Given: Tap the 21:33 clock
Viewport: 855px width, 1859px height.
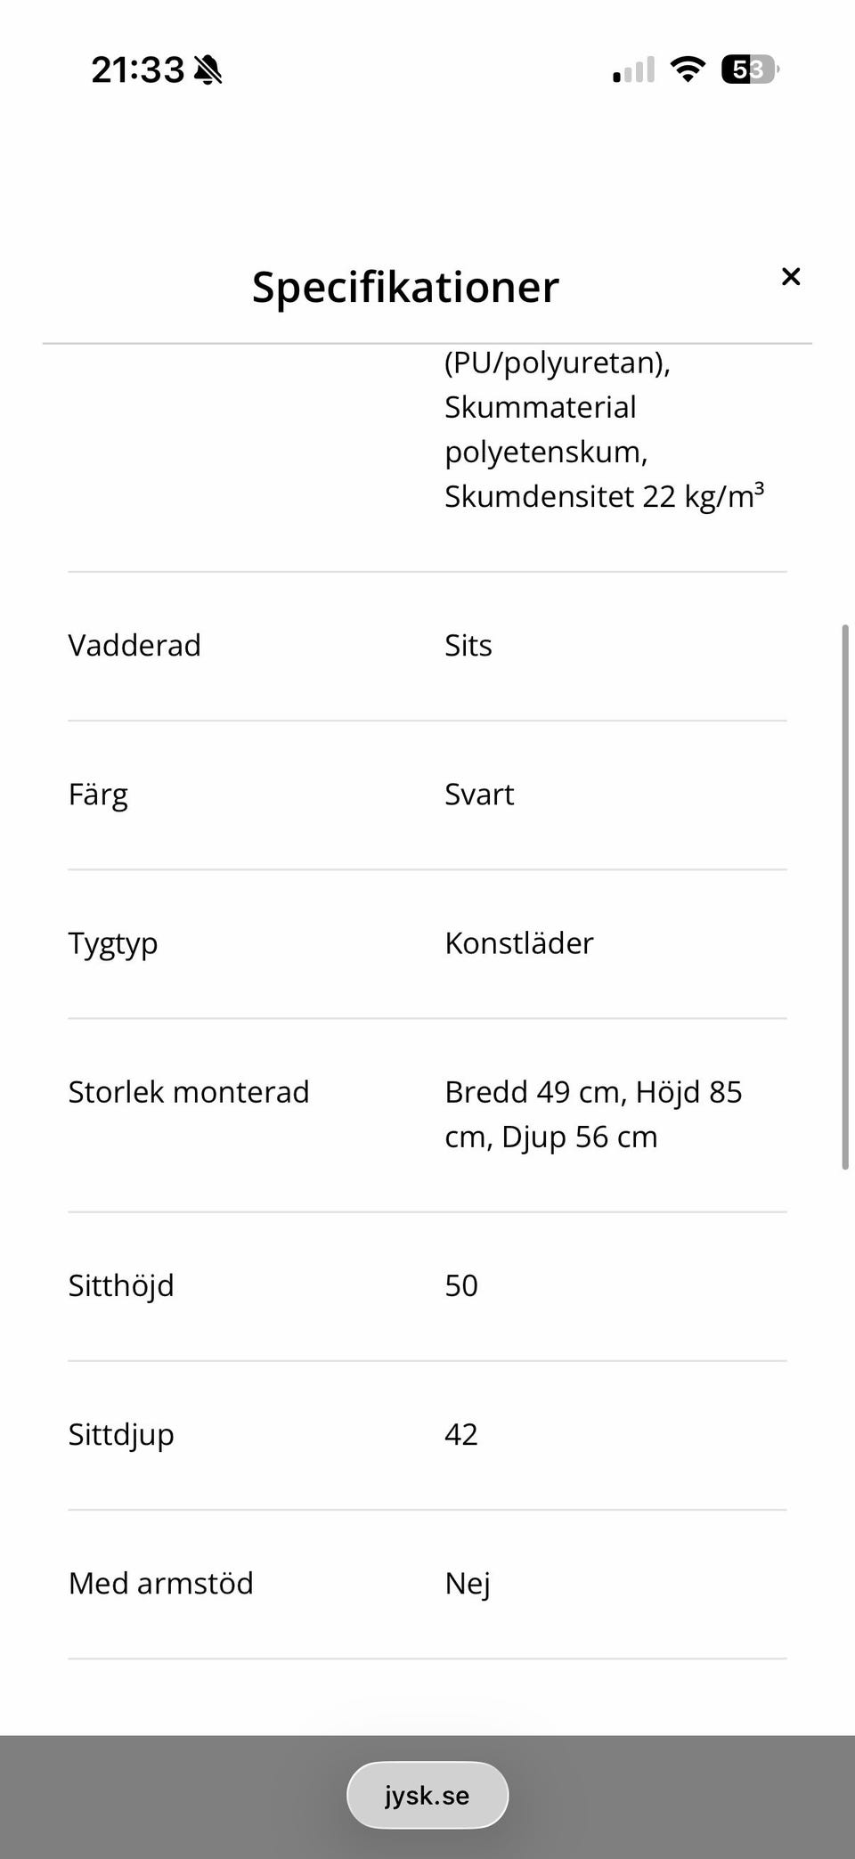Looking at the screenshot, I should (137, 69).
